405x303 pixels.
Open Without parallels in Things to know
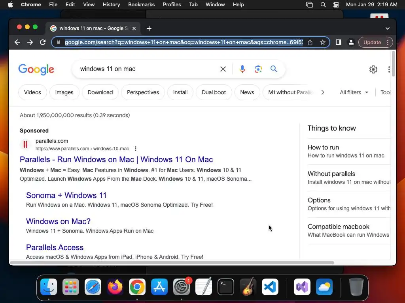(349, 178)
